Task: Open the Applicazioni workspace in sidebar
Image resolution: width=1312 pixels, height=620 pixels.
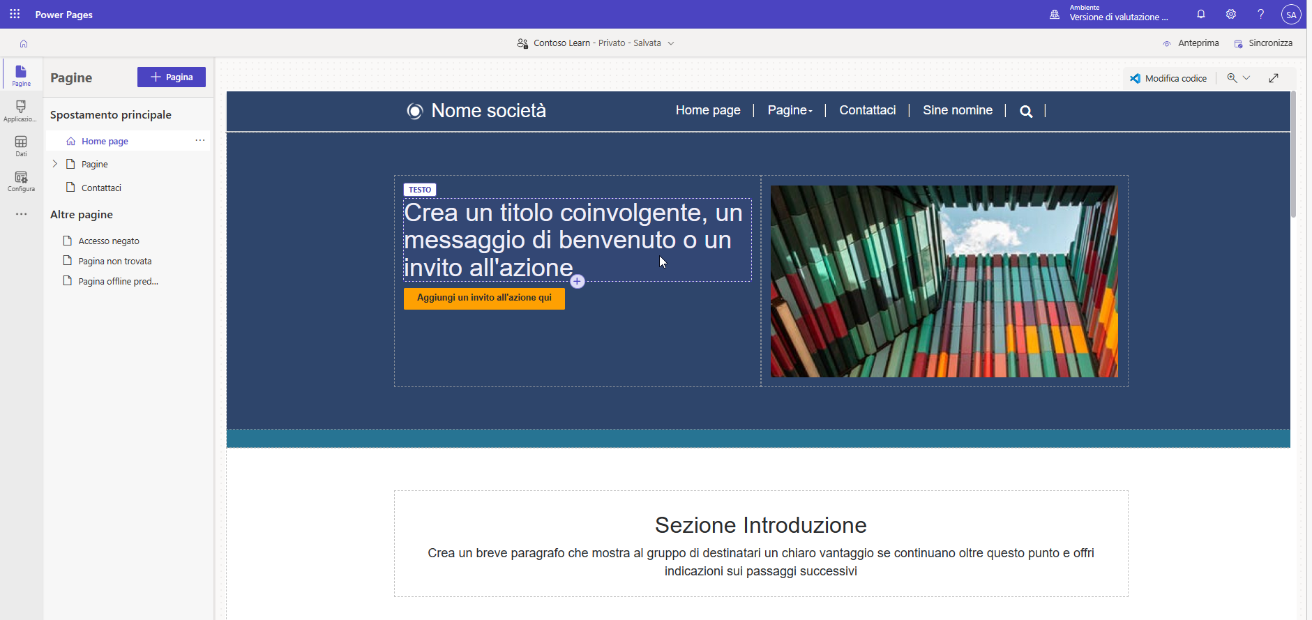Action: point(21,110)
